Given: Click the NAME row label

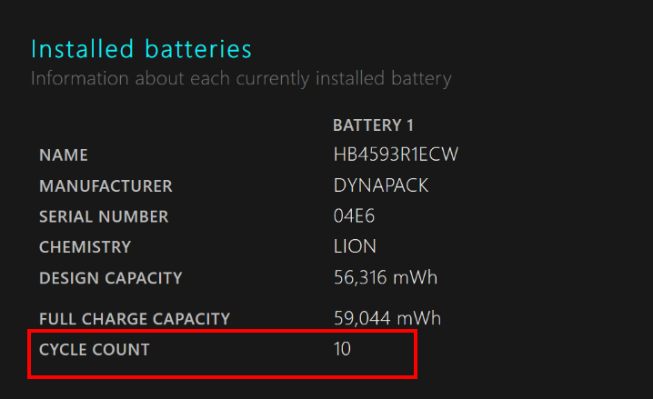Looking at the screenshot, I should [64, 155].
